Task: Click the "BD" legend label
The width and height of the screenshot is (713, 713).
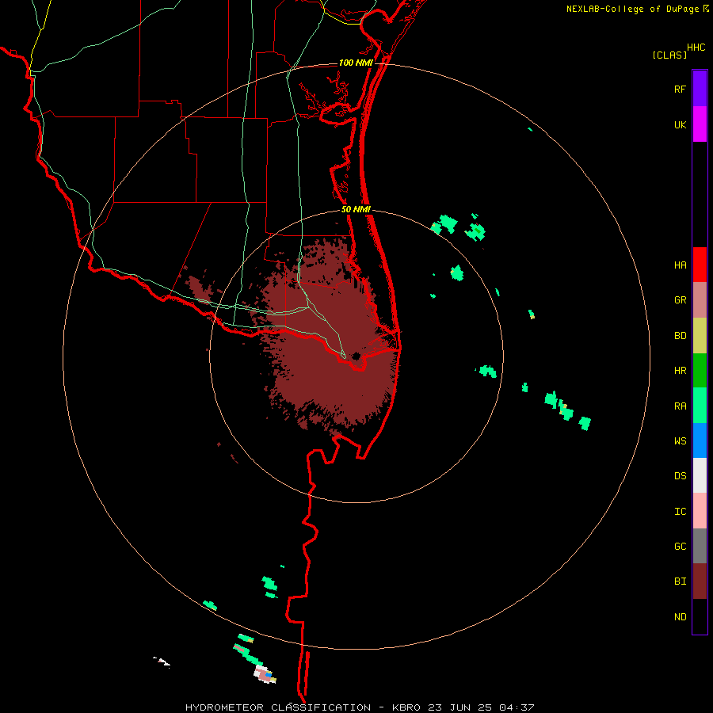Action: pyautogui.click(x=680, y=336)
